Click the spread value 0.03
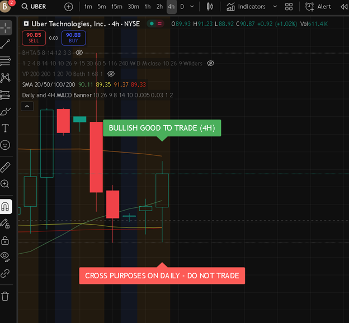This screenshot has height=323, width=349. 54,38
